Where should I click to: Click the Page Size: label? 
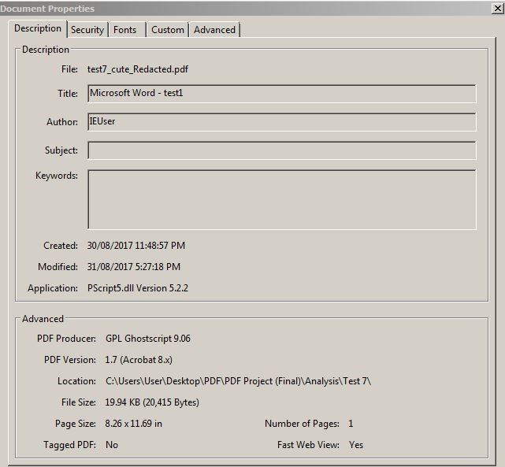coord(76,424)
